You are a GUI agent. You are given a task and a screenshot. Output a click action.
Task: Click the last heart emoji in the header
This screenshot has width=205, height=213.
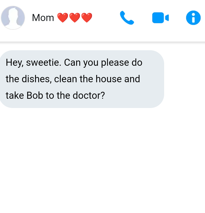(x=87, y=18)
